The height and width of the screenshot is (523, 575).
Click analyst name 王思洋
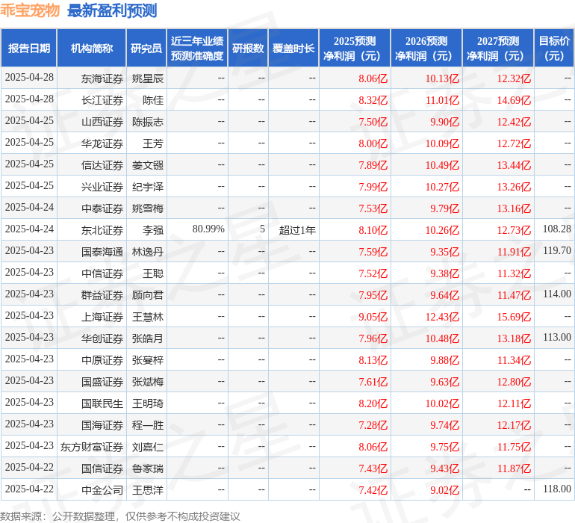tap(148, 490)
